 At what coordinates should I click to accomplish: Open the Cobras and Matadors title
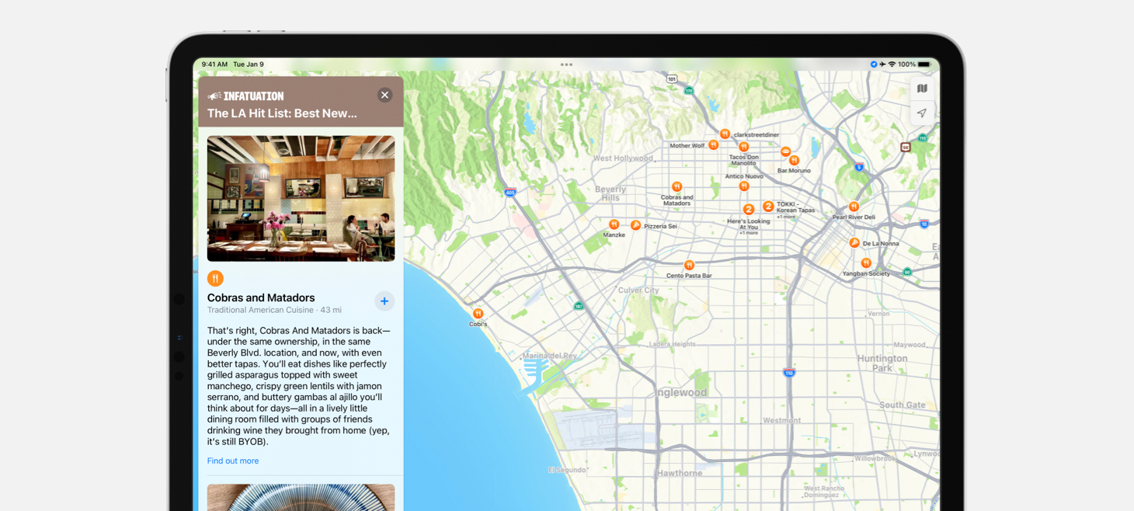[x=261, y=297]
